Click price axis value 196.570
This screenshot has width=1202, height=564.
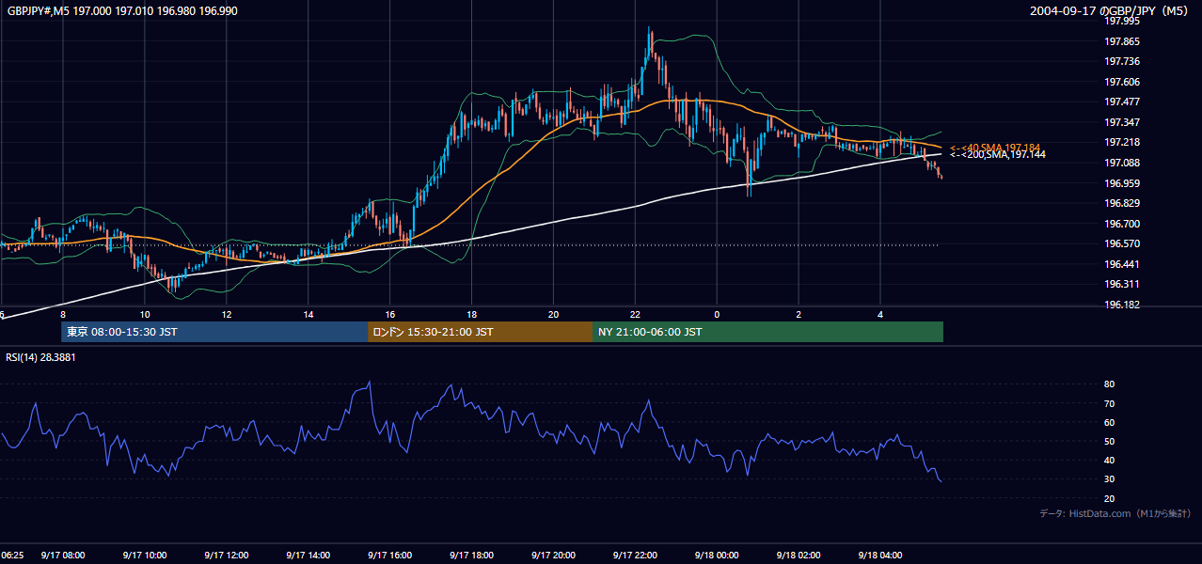[1123, 243]
